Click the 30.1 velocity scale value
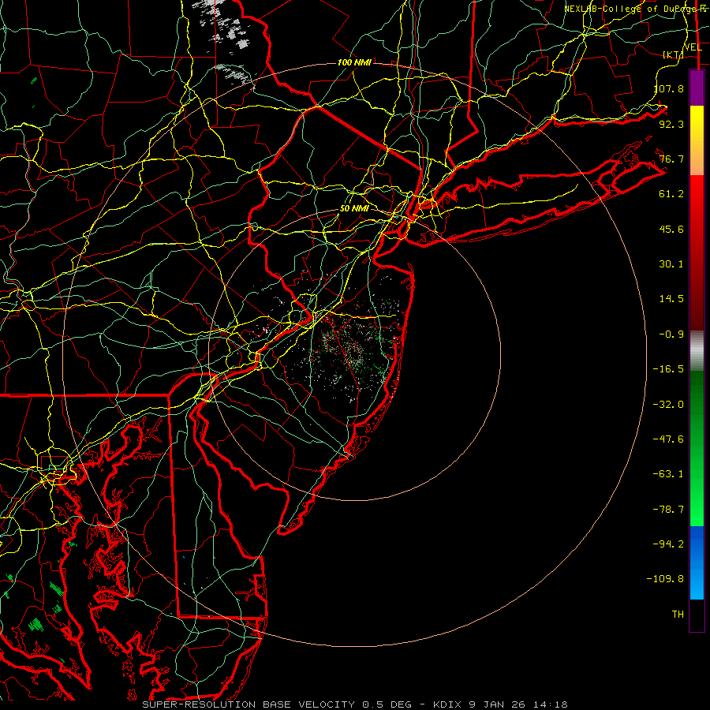710x710 pixels. coord(671,264)
